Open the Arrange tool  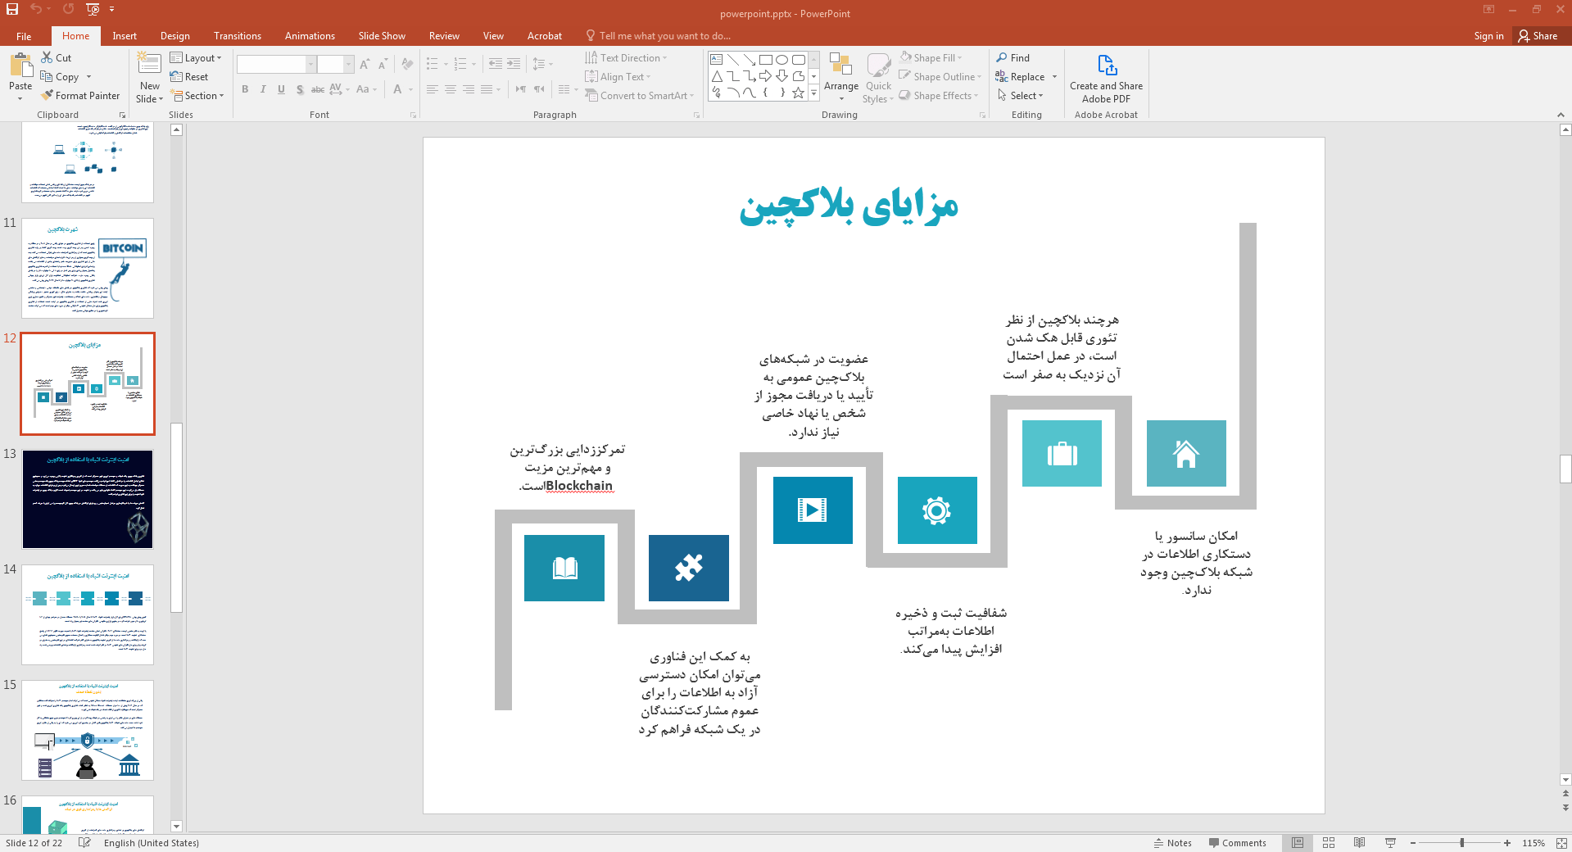tap(840, 74)
